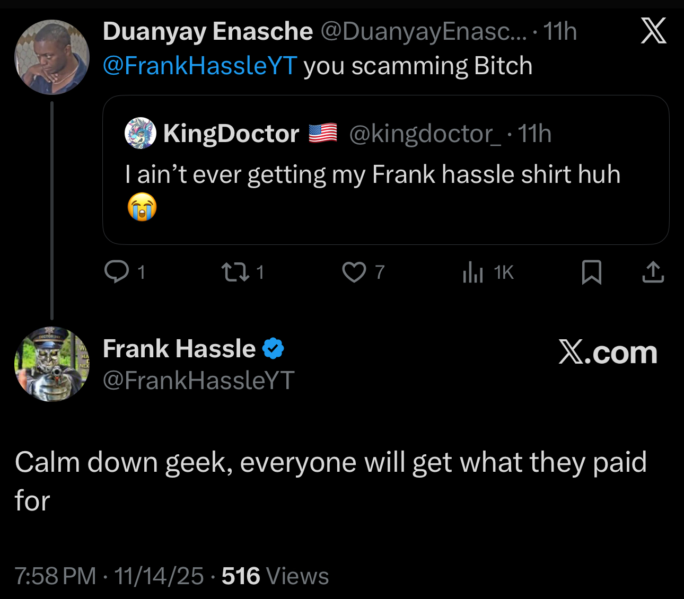Click the X logo top right
Screen dimensions: 684x599
(653, 31)
